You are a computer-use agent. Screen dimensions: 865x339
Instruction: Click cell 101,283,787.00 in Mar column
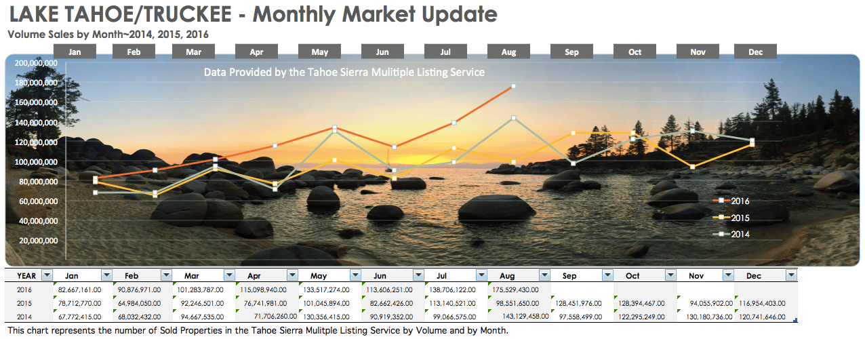[x=204, y=290]
